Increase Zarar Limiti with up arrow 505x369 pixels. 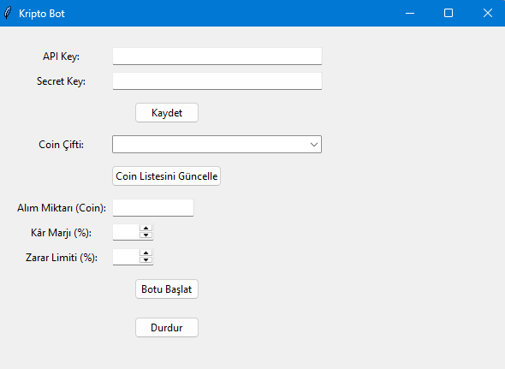[146, 253]
